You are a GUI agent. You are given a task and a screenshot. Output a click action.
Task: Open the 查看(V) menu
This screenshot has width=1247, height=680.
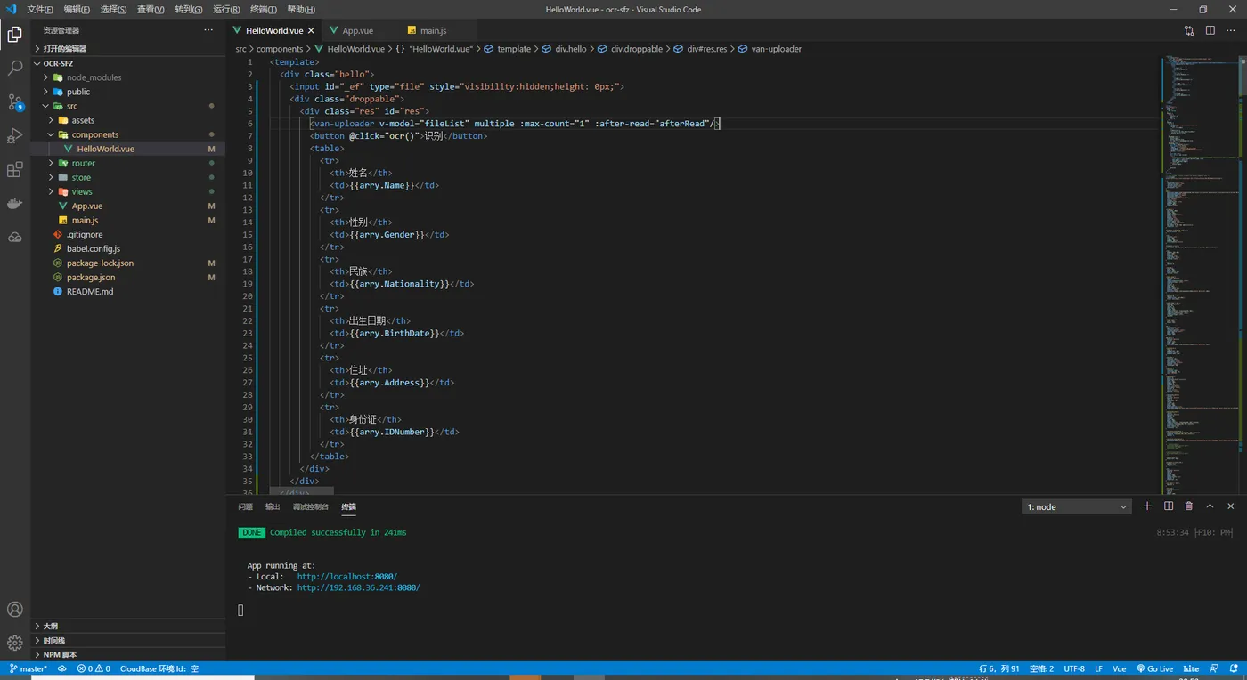[151, 9]
